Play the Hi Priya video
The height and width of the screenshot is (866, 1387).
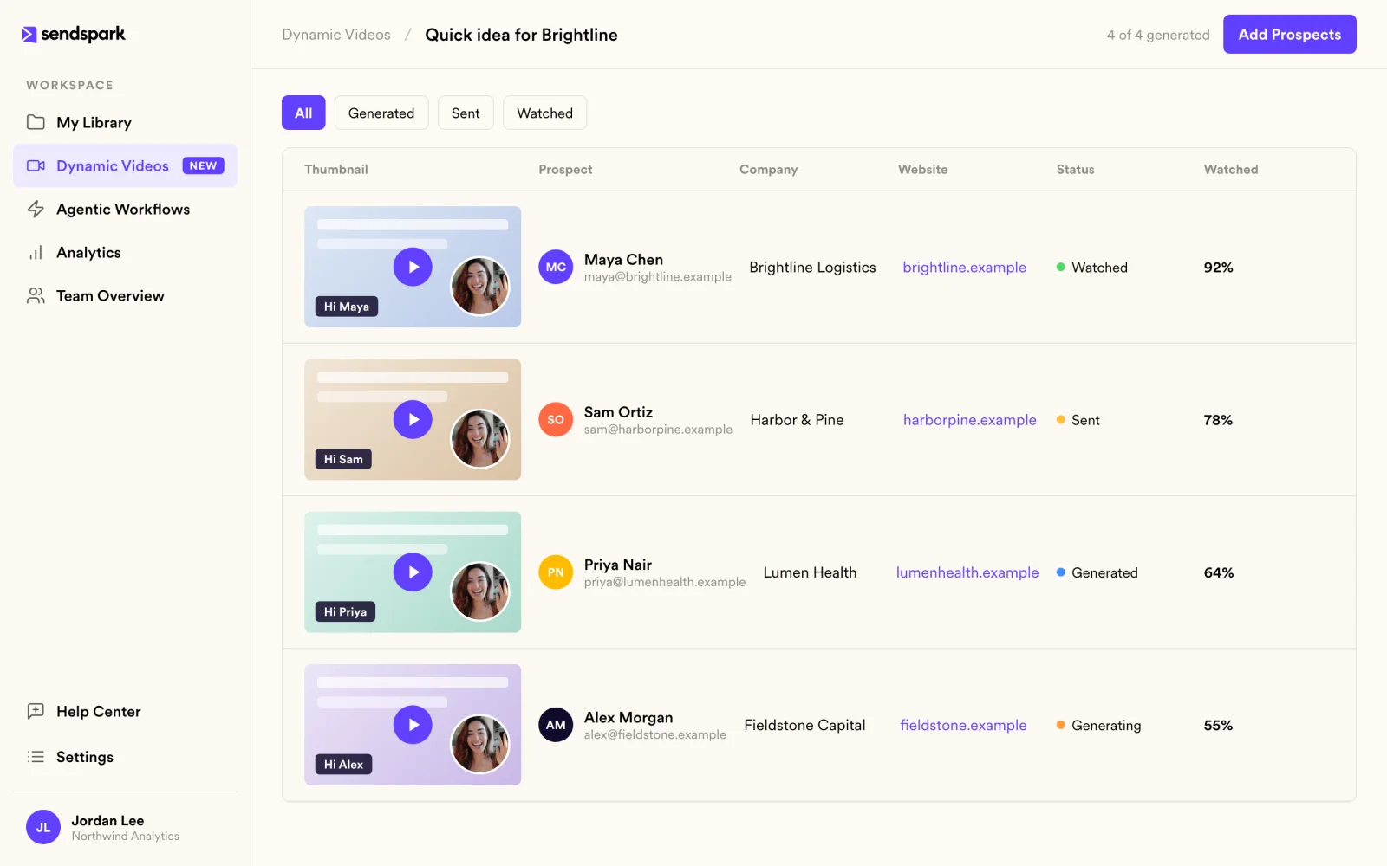click(413, 572)
